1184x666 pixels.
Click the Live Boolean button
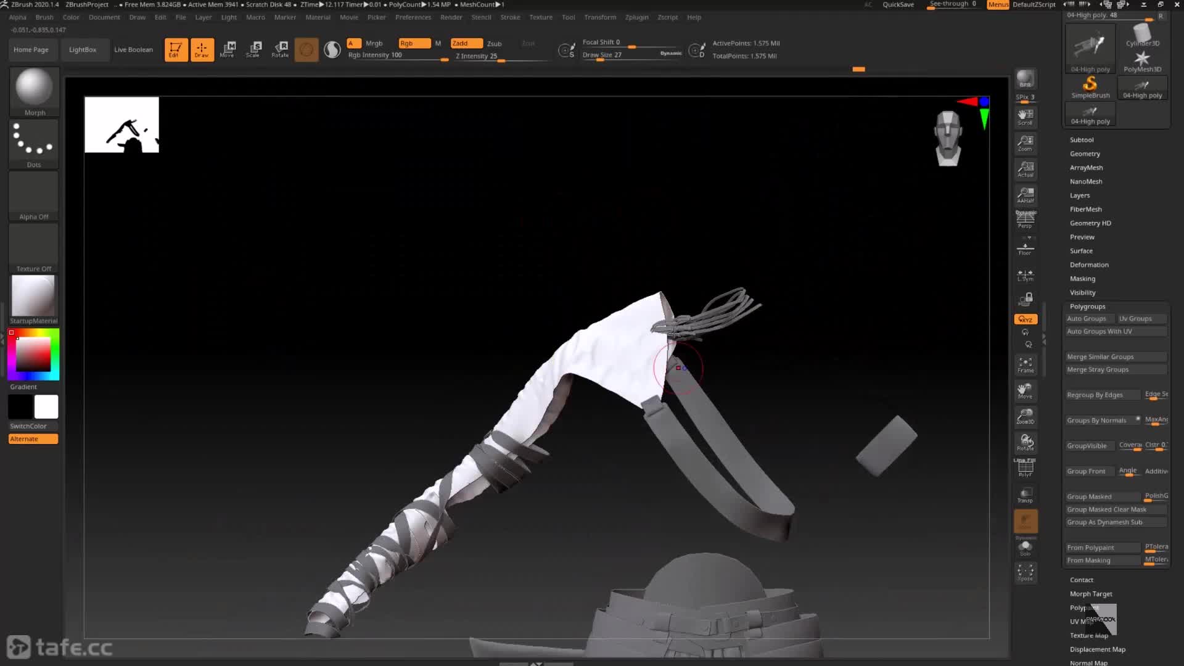click(133, 49)
